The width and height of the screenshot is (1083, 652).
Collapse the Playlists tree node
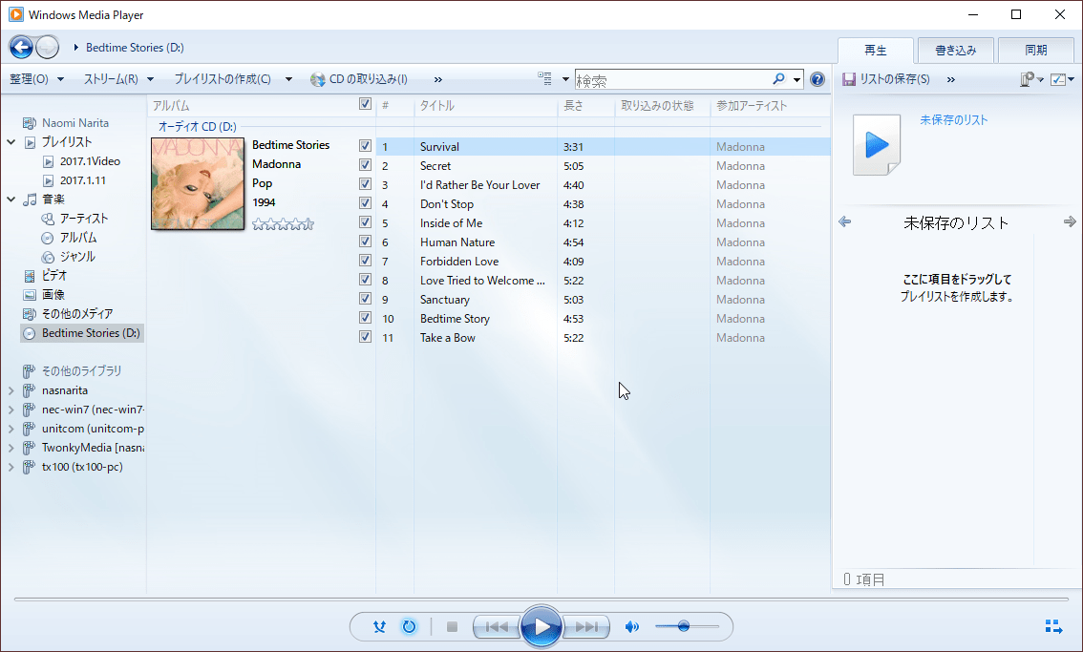11,142
